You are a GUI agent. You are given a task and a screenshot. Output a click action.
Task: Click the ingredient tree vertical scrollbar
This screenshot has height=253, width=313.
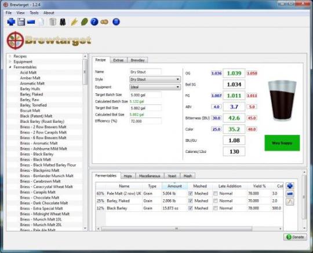(x=85, y=72)
